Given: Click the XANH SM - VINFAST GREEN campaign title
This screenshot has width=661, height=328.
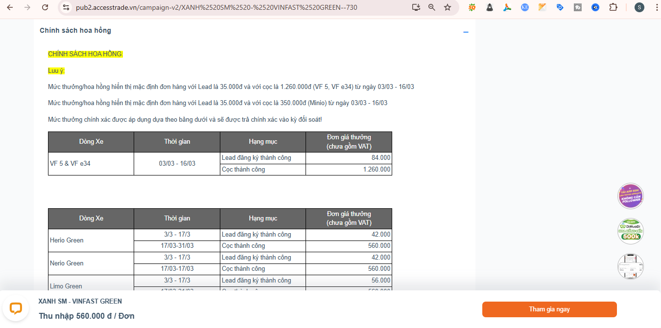Looking at the screenshot, I should pyautogui.click(x=80, y=301).
